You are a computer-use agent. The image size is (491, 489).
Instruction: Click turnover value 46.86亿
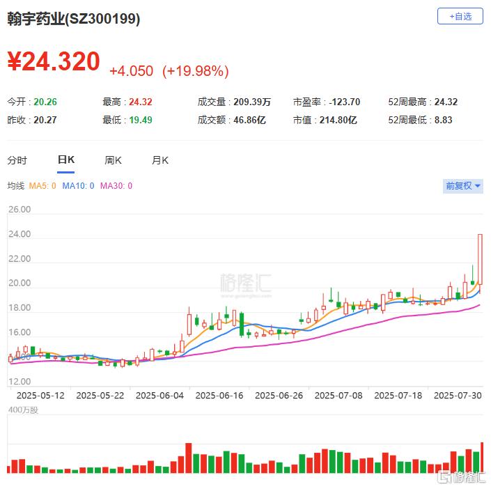[249, 120]
